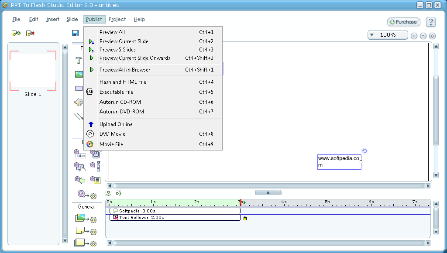
Task: Click the quiz text entry 'abc' icon
Action: click(80, 154)
